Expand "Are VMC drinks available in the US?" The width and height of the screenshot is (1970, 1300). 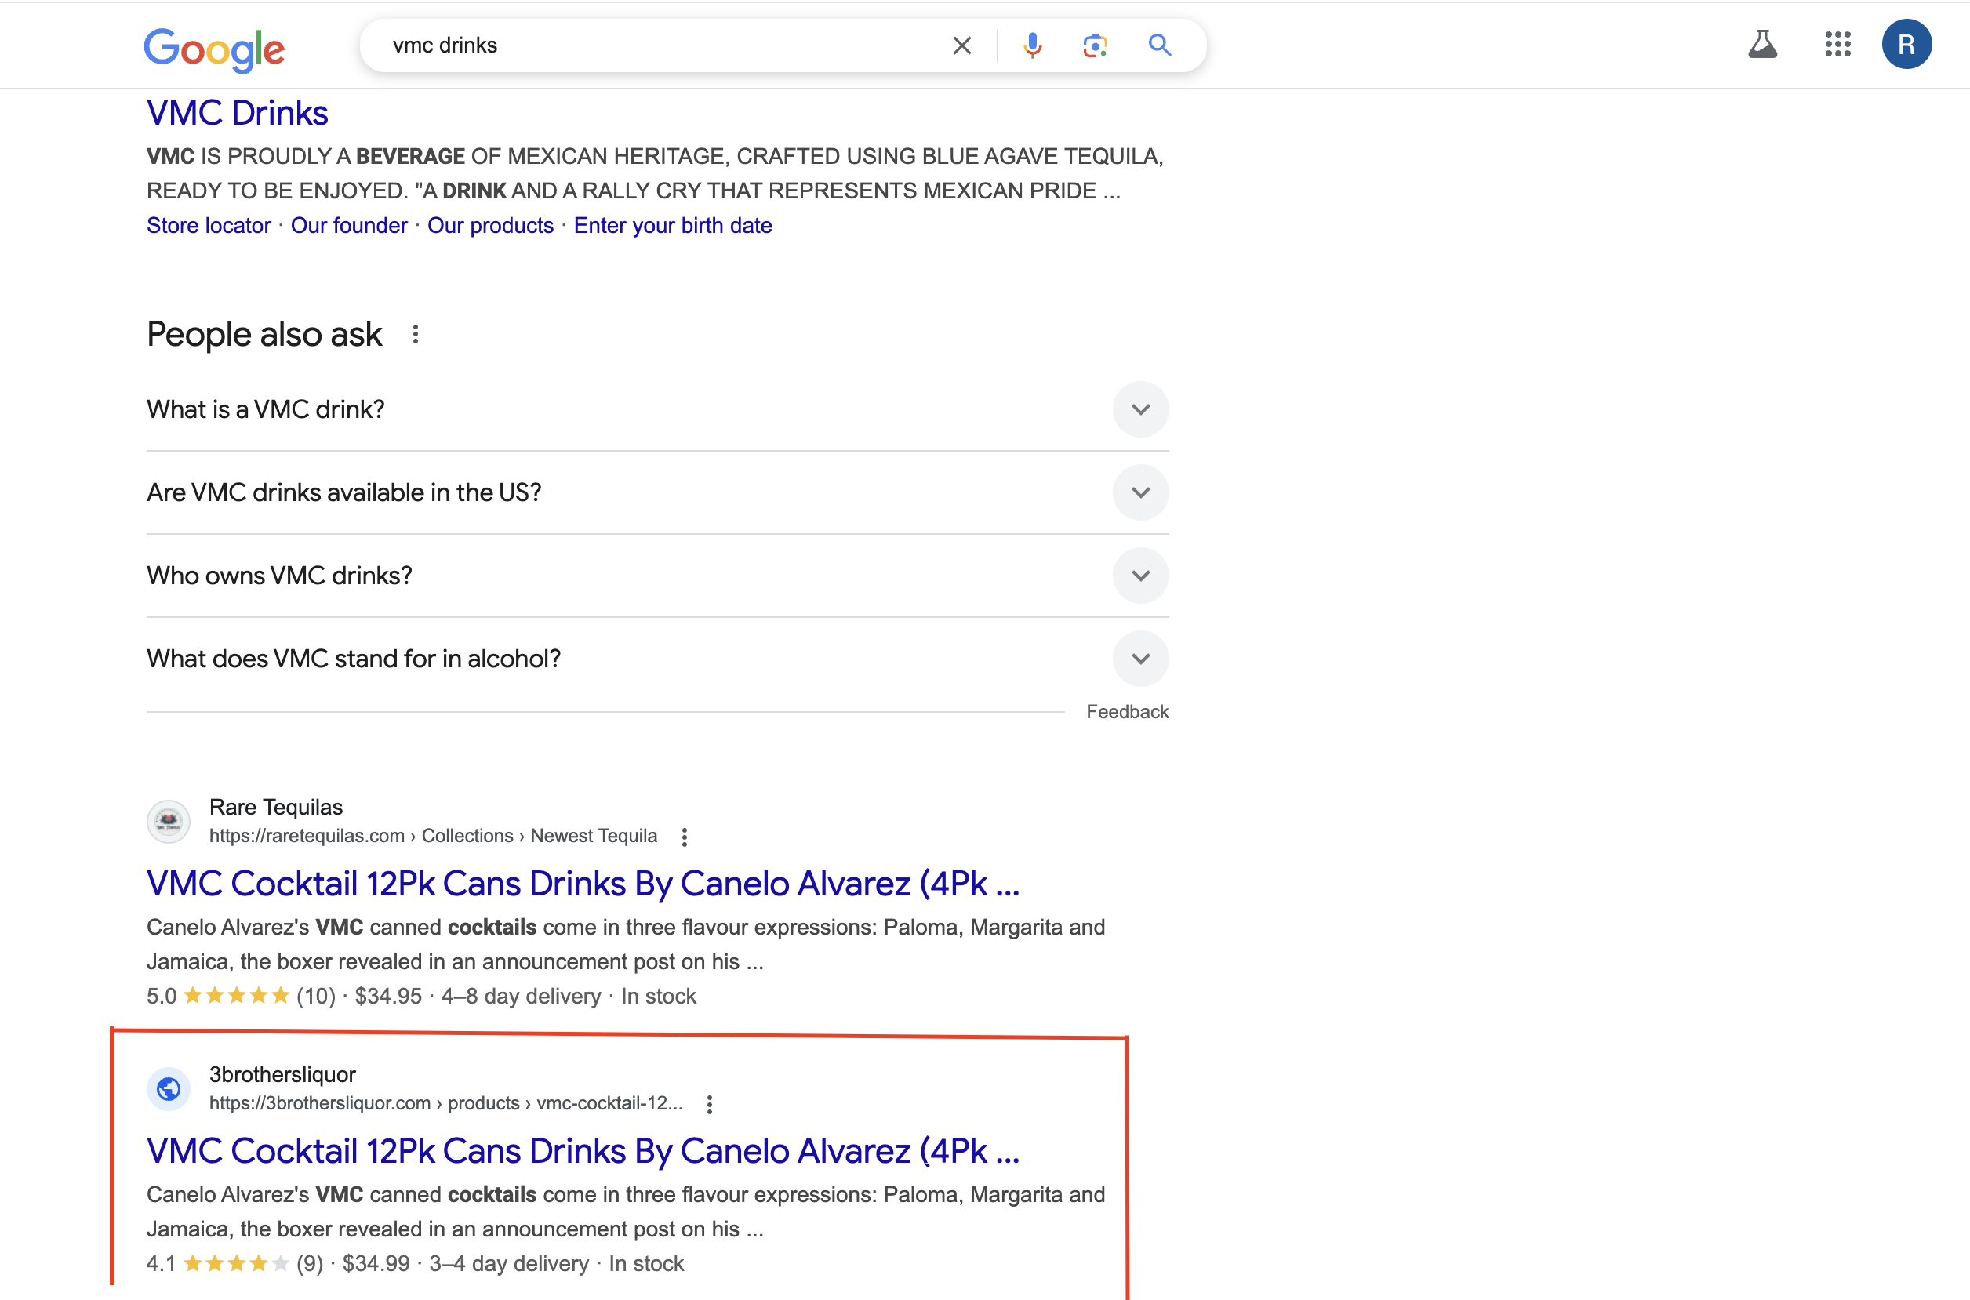coord(1140,492)
